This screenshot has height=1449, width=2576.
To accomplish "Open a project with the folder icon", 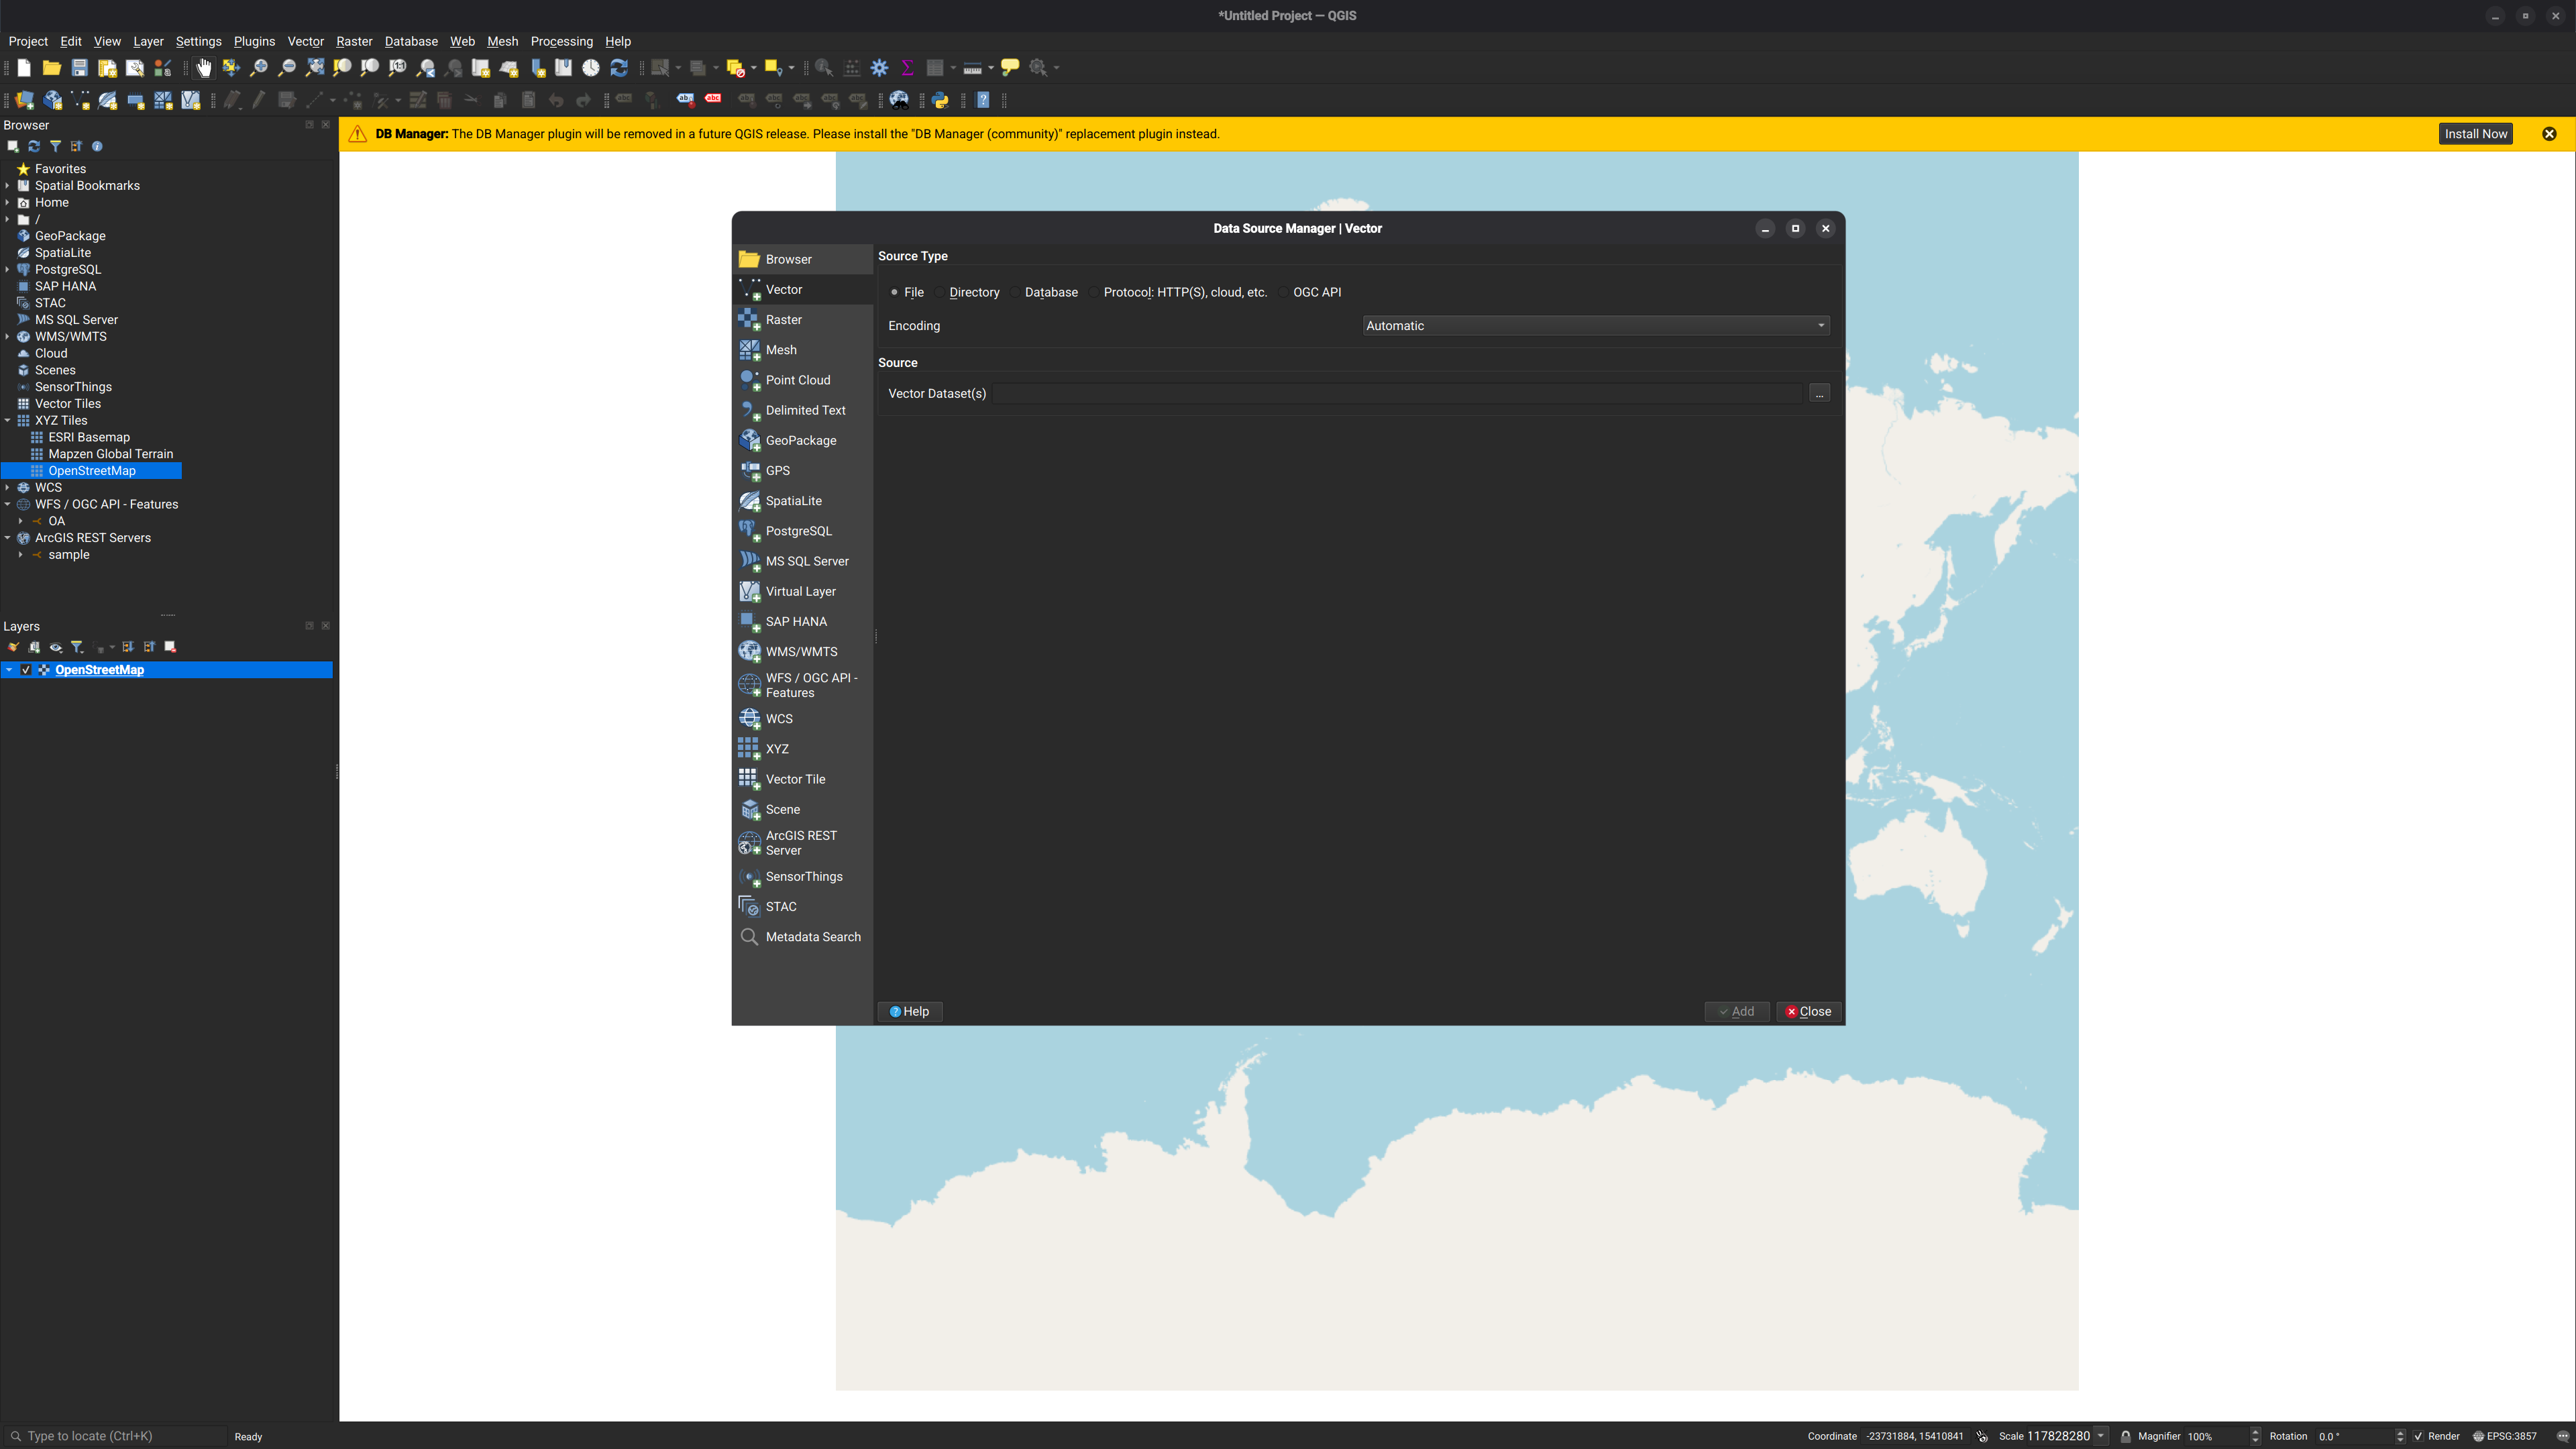I will tap(52, 68).
